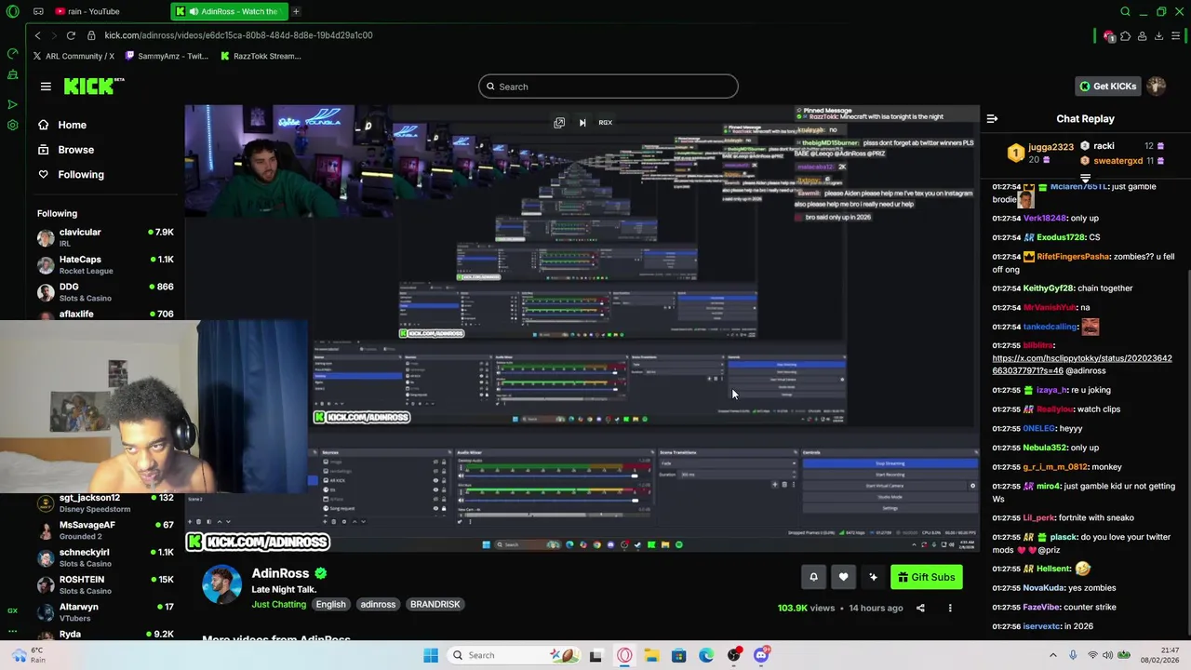Open Opera easy setup menu icon
1191x670 pixels.
click(x=1176, y=35)
